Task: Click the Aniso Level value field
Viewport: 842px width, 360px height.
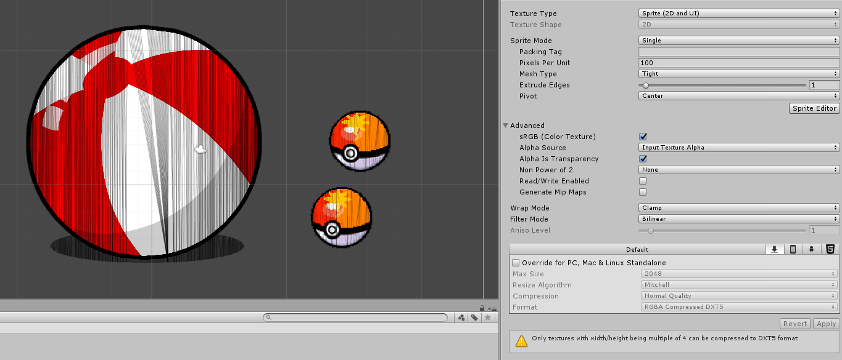Action: click(x=825, y=230)
